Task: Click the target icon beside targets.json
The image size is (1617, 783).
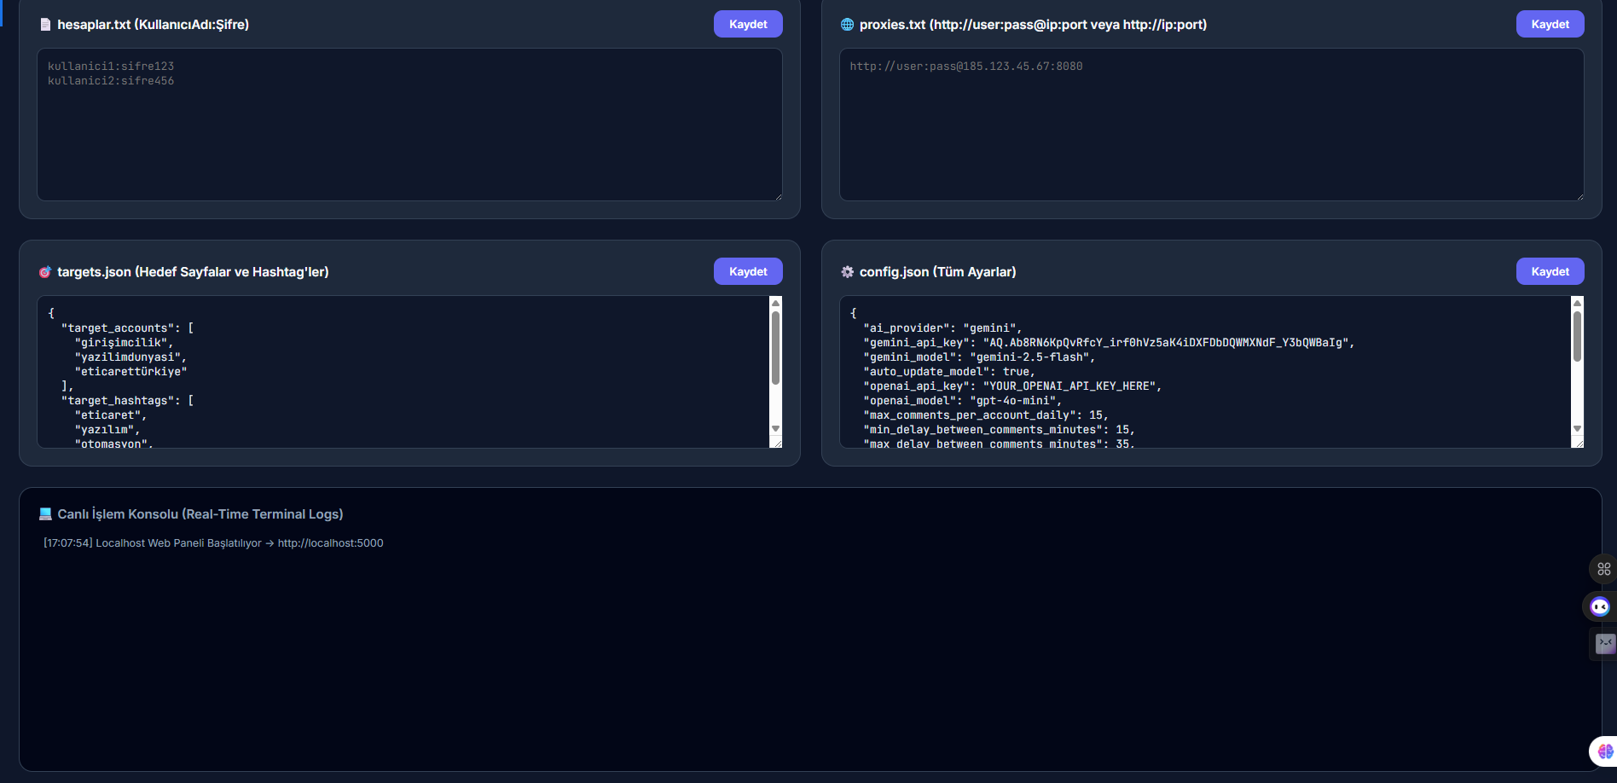Action: (x=45, y=272)
